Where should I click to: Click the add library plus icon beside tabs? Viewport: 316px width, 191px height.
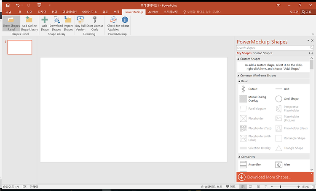click(312, 53)
